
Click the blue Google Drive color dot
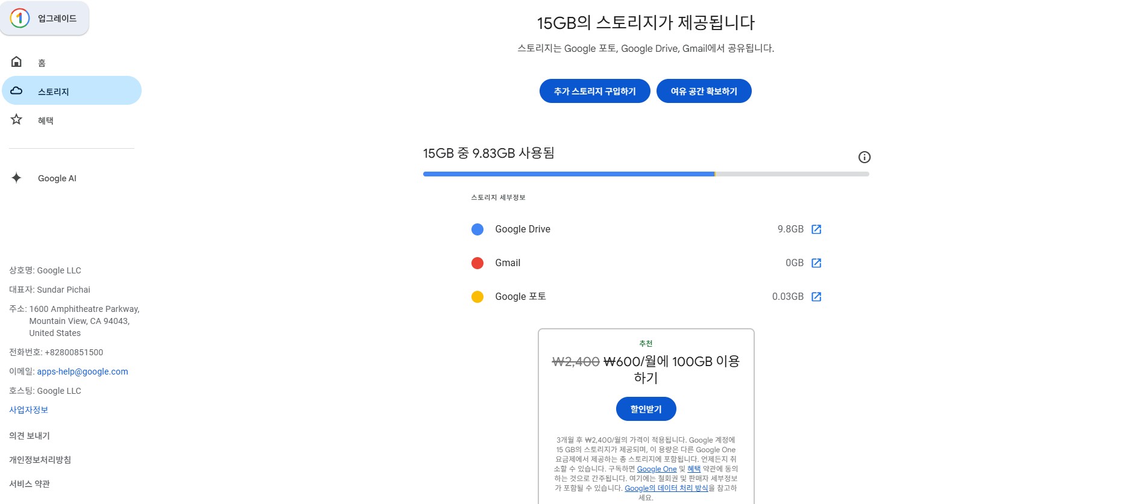point(477,229)
